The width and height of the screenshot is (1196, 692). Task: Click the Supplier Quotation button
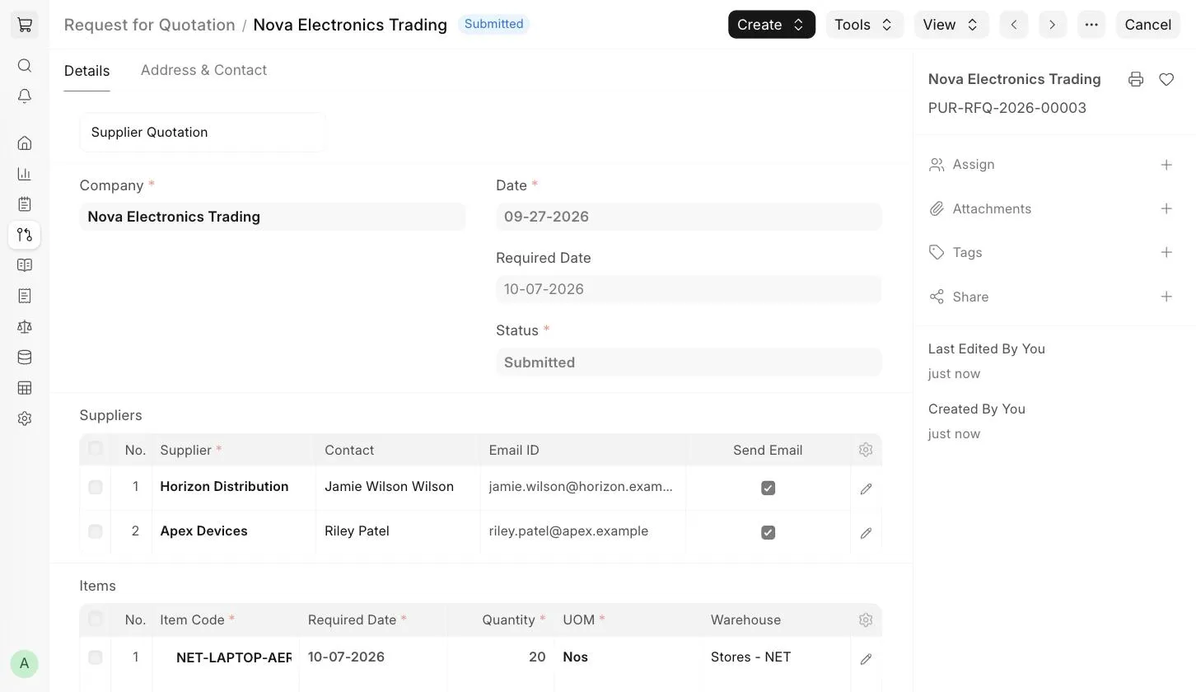[203, 132]
